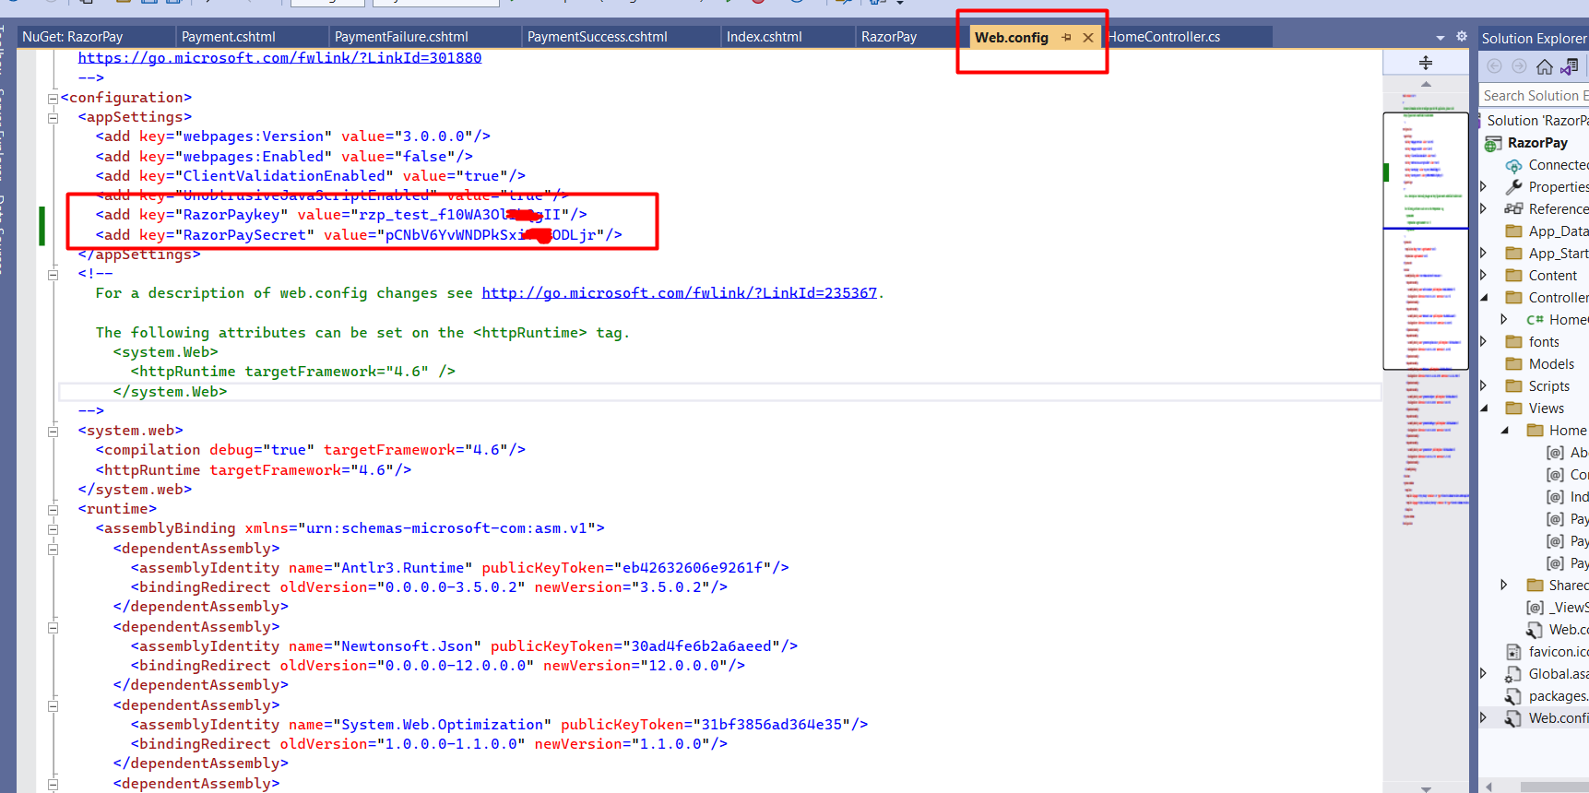Open the LinkId=235367 web.config link
Viewport: 1589px width, 793px height.
click(x=680, y=293)
